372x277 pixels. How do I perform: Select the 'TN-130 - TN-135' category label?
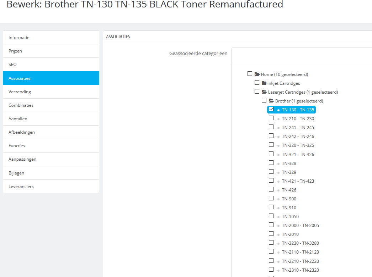click(x=298, y=110)
